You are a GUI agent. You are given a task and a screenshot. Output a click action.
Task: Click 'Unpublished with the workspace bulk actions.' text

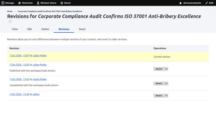click(34, 85)
